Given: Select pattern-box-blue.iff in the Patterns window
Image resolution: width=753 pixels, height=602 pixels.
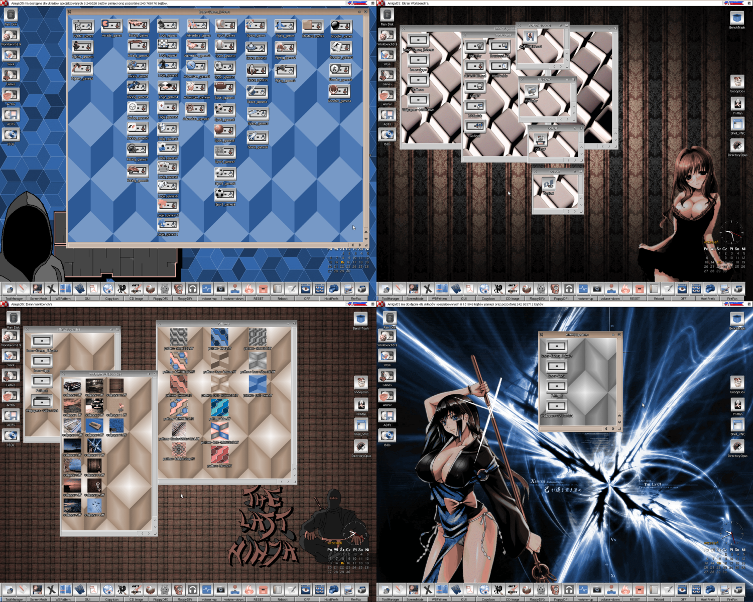Looking at the screenshot, I should 258,385.
